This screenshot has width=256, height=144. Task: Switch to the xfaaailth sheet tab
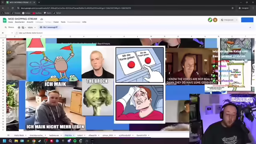92,135
